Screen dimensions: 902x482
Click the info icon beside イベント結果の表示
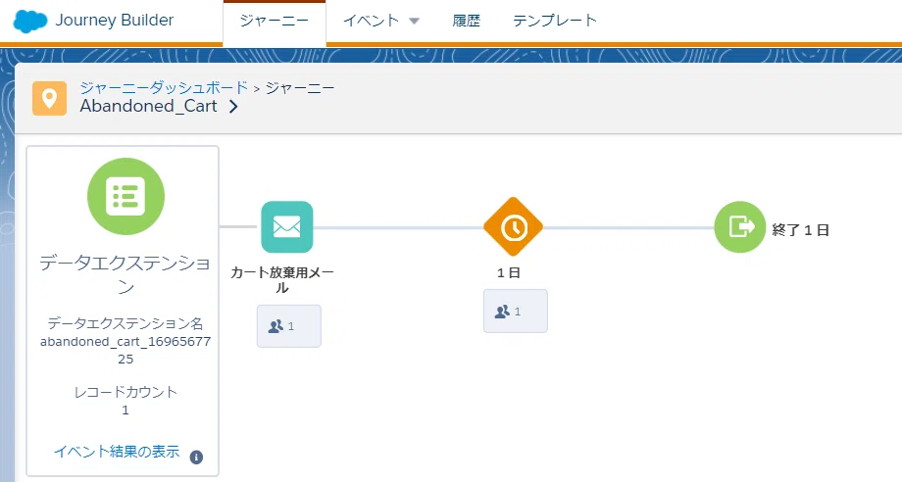click(x=196, y=458)
